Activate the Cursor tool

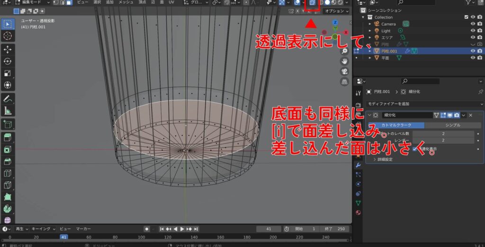click(8, 35)
